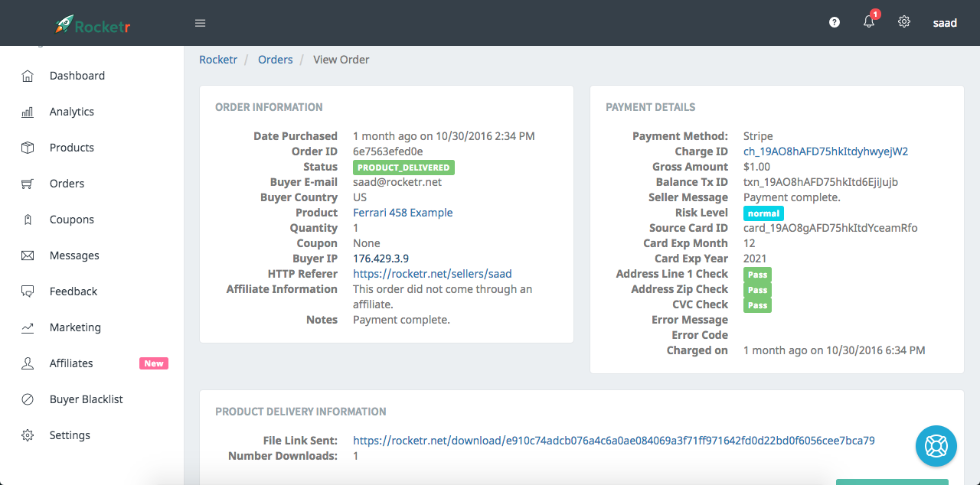980x485 pixels.
Task: Open the Affiliates section marked New
Action: [71, 363]
